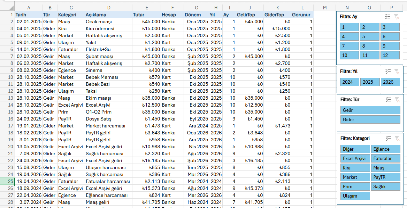The width and height of the screenshot is (407, 208).
Task: Enable multi-select in the Kategori slicer
Action: 388,138
